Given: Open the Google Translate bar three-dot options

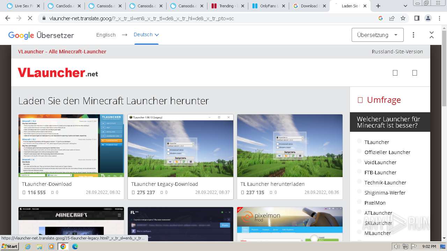Looking at the screenshot, I should coord(413,35).
